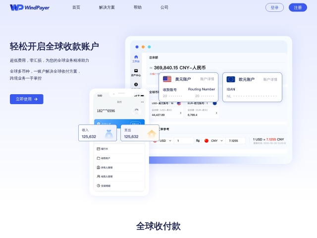Viewport: 317px width, 238px height.
Task: Open 账户详情 on the 欧元账户 card
Action: (x=270, y=79)
